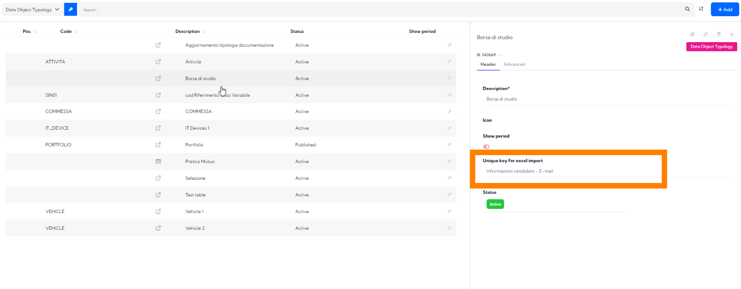The height and width of the screenshot is (289, 741).
Task: Select the SIN01 code cell
Action: [51, 95]
